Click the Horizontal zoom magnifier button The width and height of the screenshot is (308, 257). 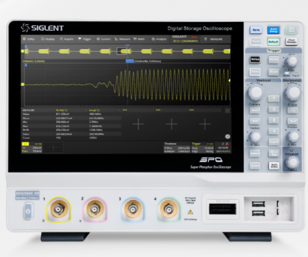[293, 110]
